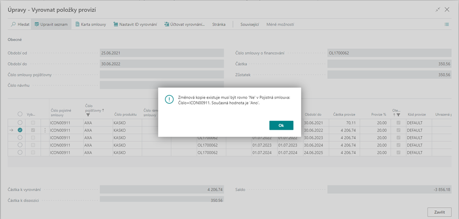This screenshot has height=219, width=459.
Task: Open Karta smlouvy from the toolbar
Action: click(78, 24)
